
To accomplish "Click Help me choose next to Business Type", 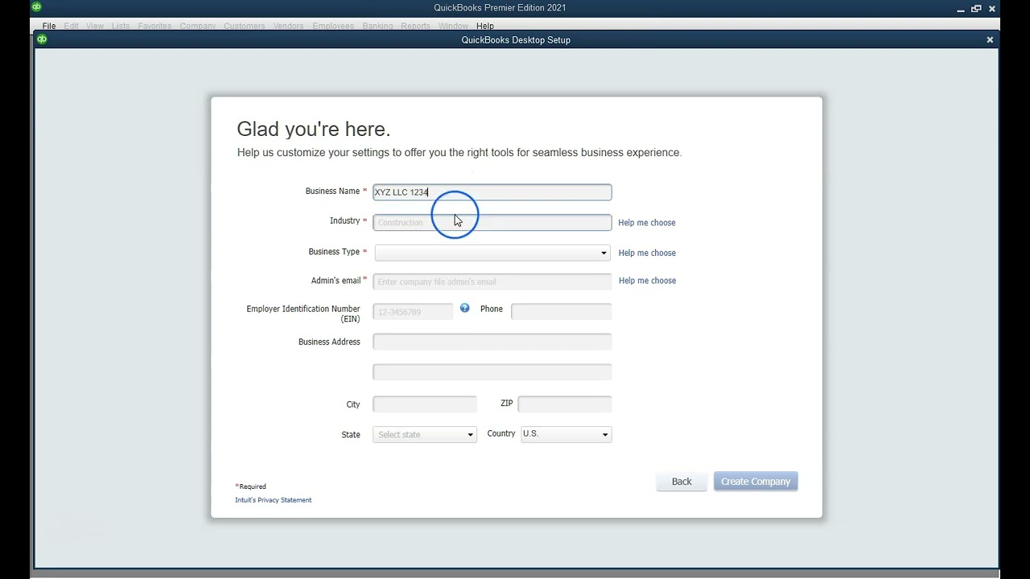I will coord(647,253).
